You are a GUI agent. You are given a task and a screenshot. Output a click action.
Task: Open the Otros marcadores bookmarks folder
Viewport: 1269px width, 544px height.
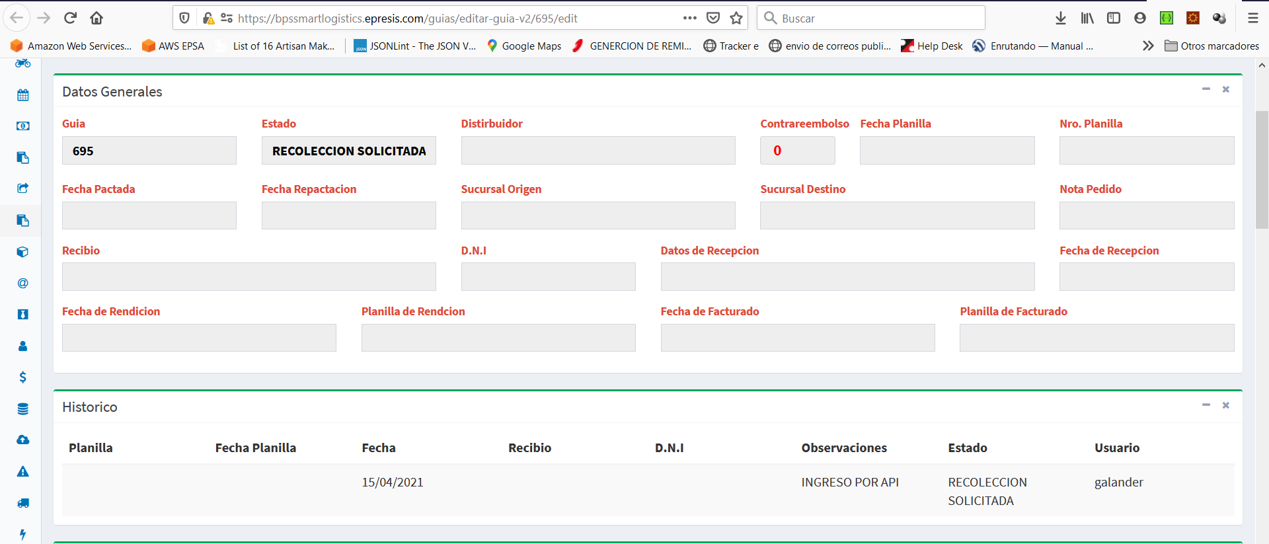point(1212,46)
